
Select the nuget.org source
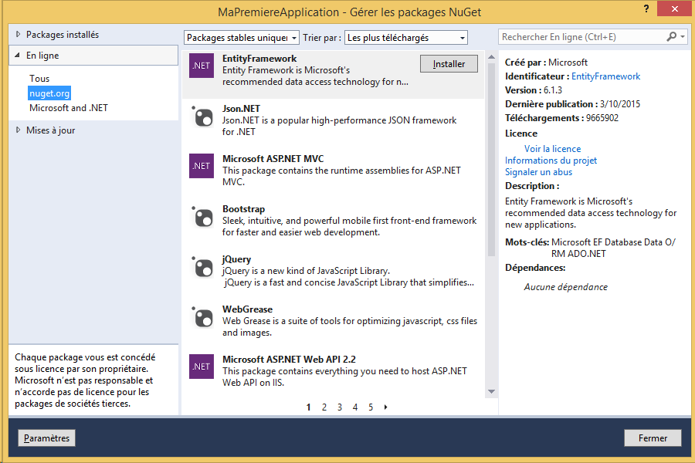click(x=49, y=93)
